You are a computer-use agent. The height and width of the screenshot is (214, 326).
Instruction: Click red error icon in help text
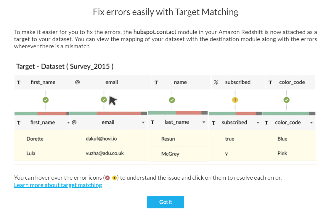click(x=107, y=178)
